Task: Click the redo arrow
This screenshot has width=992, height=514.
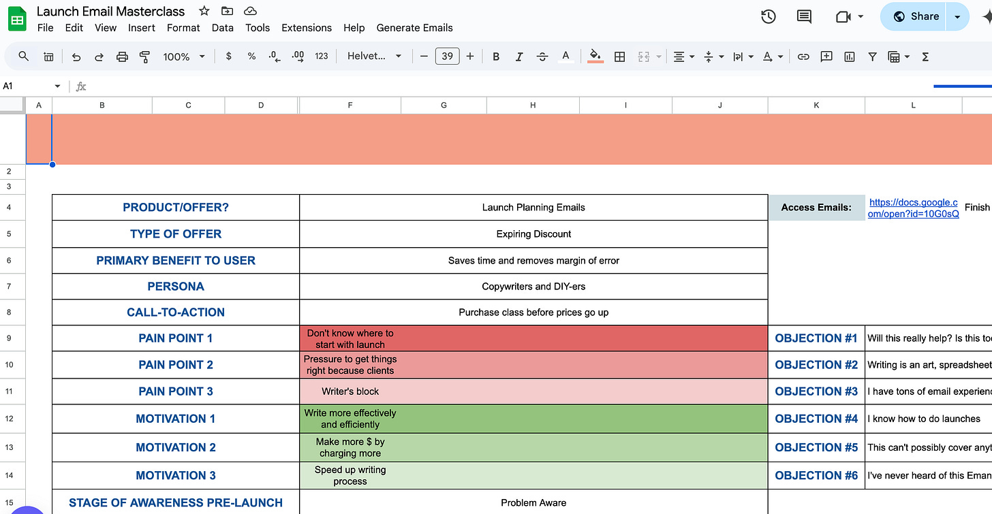Action: pyautogui.click(x=99, y=57)
